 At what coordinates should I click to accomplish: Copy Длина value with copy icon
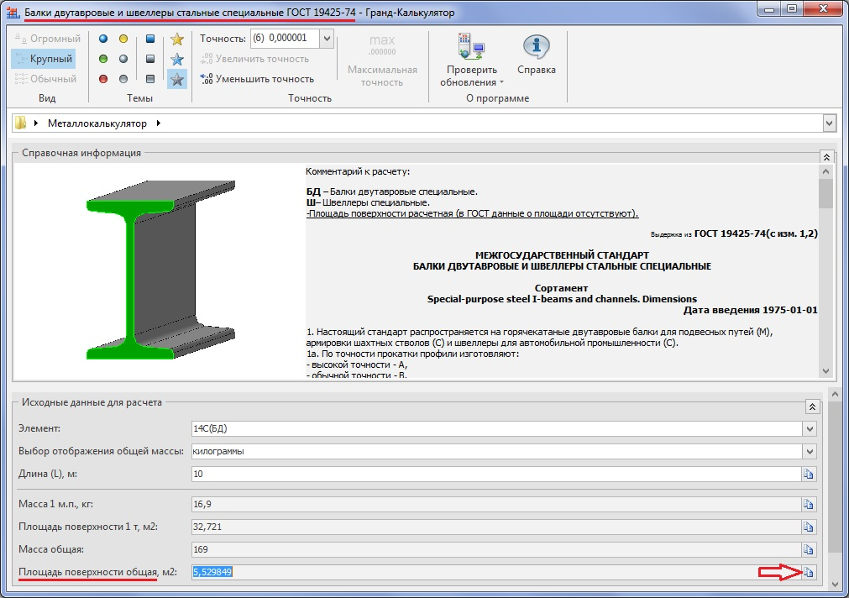pyautogui.click(x=809, y=474)
